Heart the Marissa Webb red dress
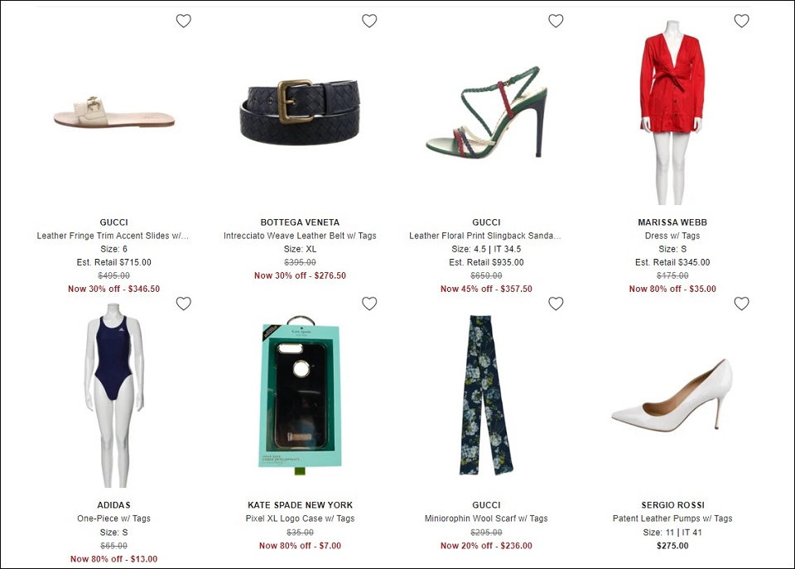Screen dimensions: 795x569 click(742, 21)
